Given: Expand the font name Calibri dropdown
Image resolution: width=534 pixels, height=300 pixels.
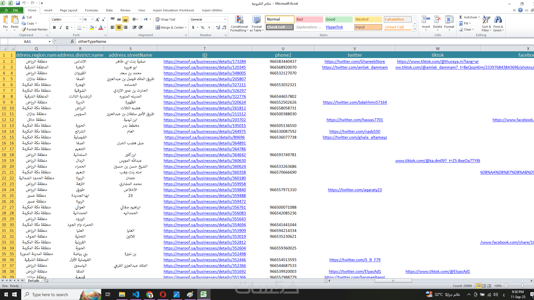Looking at the screenshot, I should [x=80, y=19].
